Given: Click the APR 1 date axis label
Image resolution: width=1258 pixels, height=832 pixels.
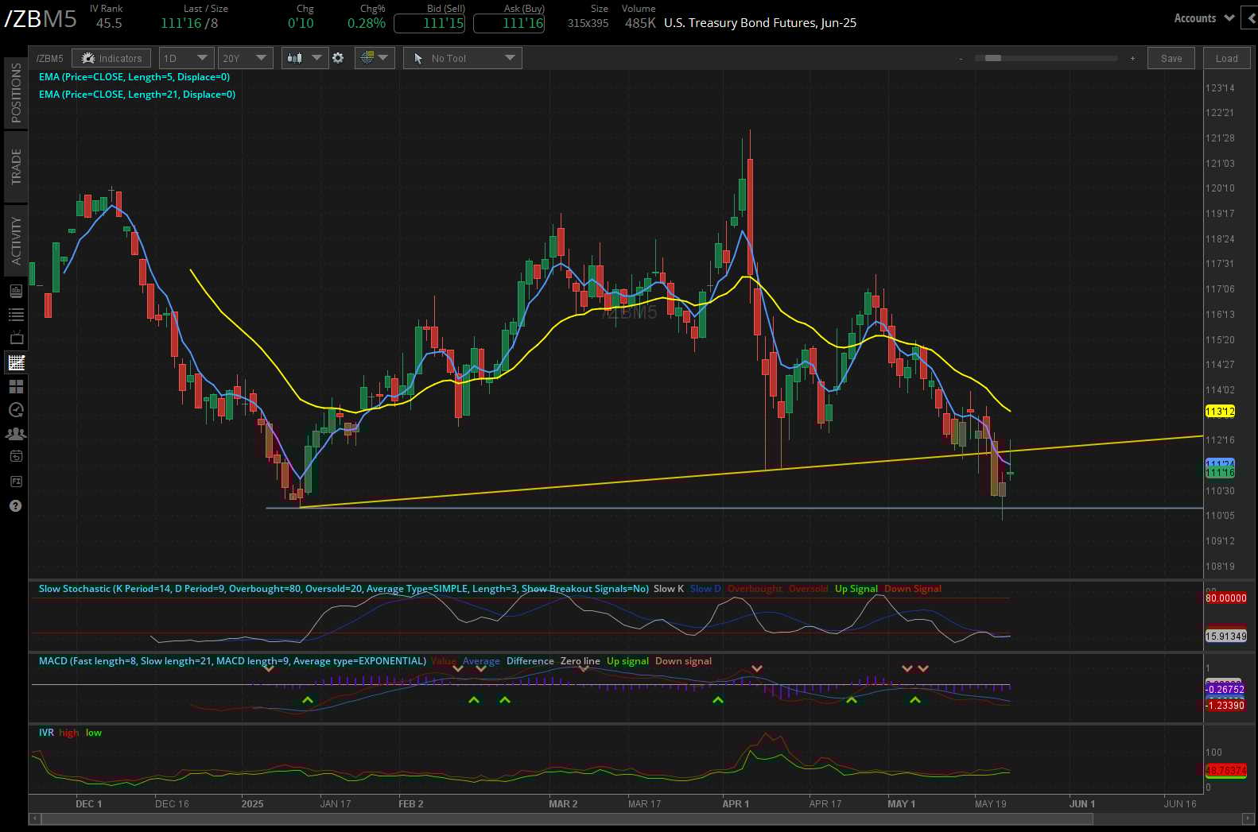Looking at the screenshot, I should tap(736, 804).
